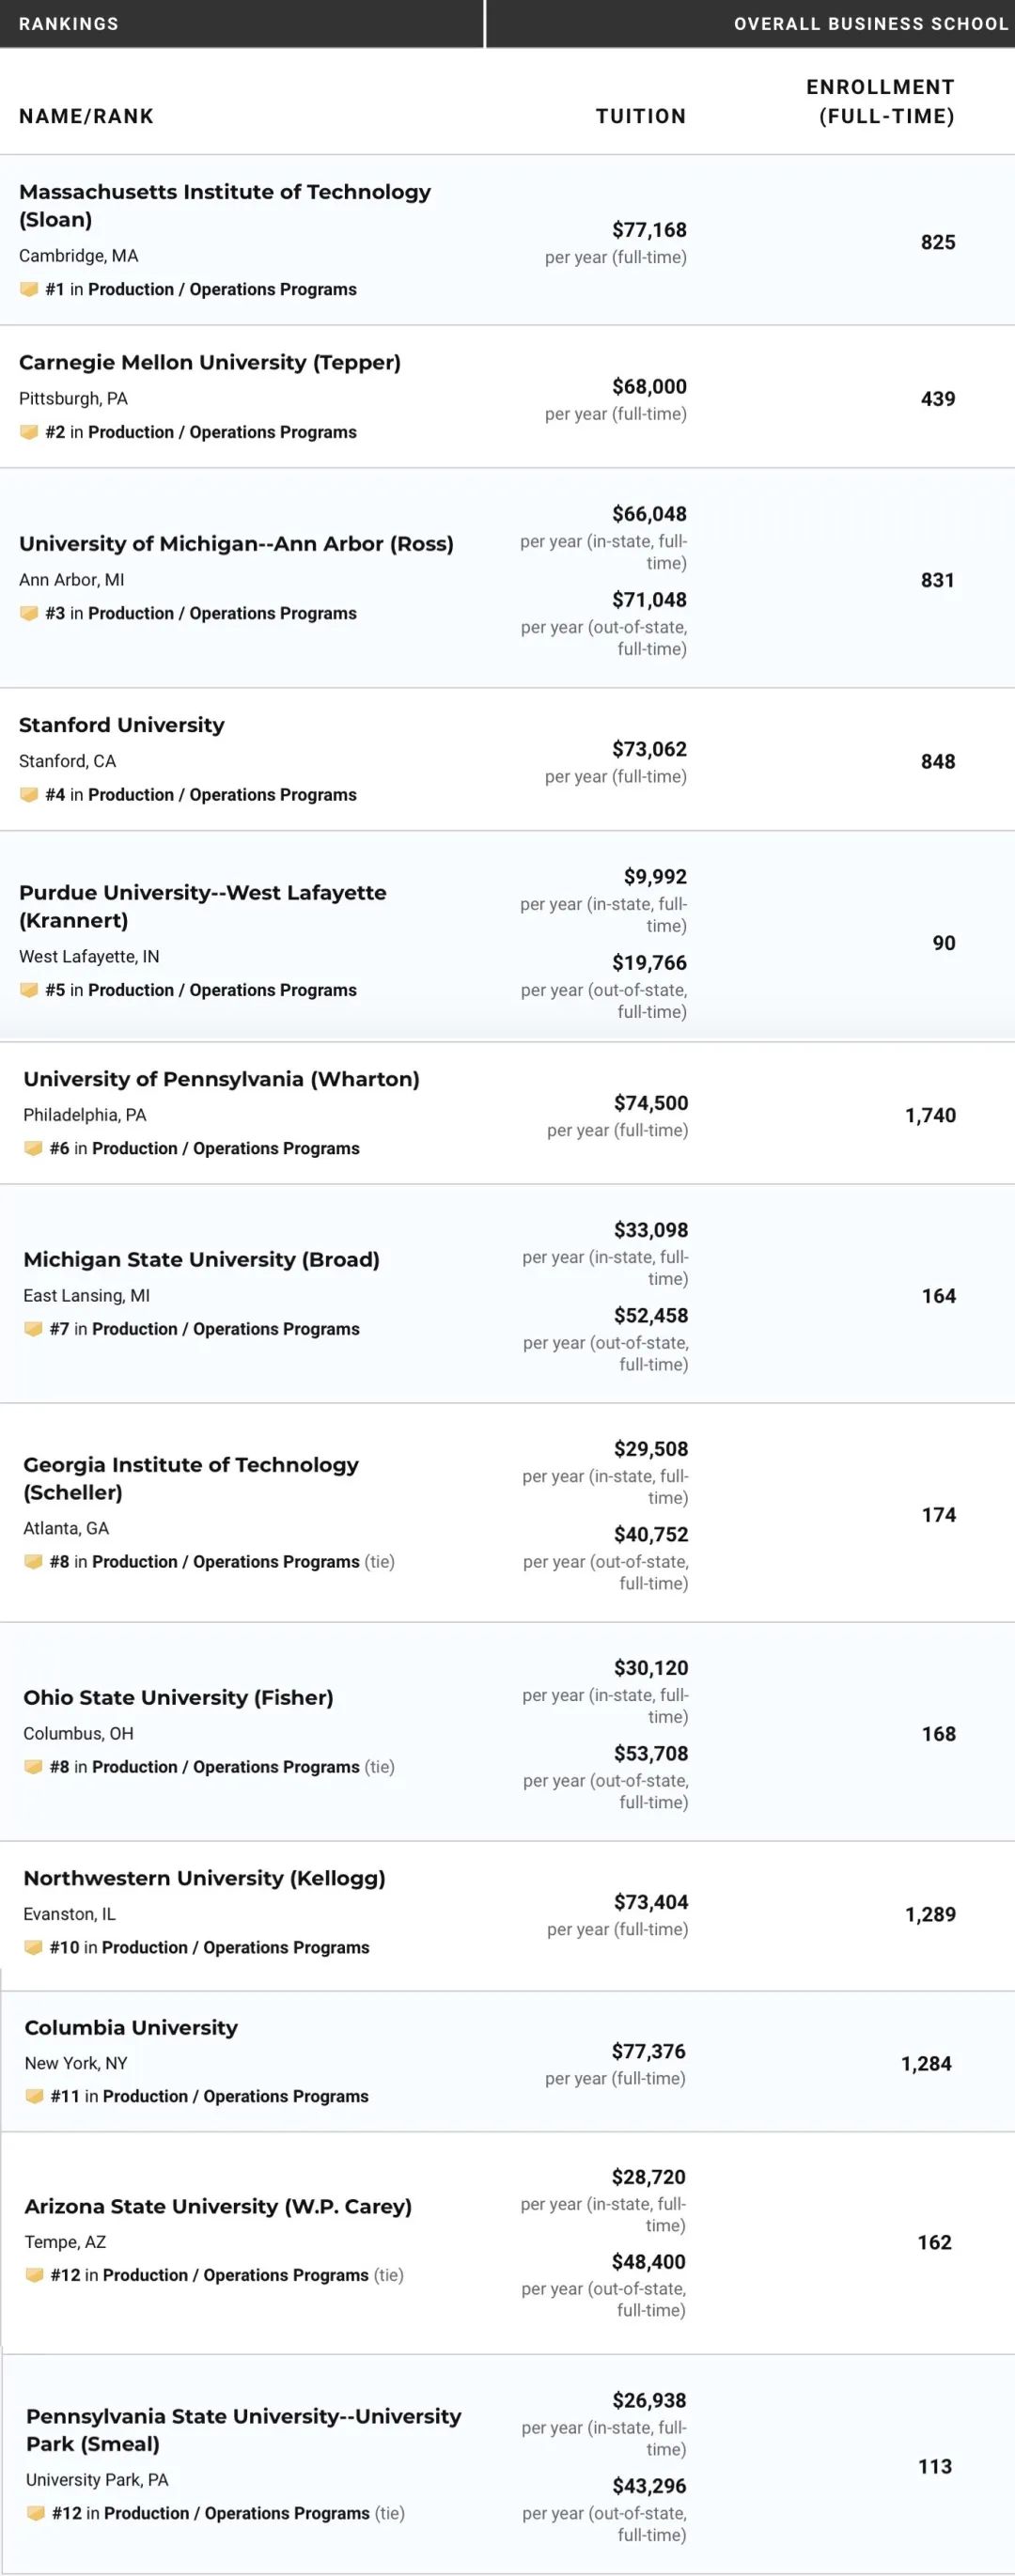Click Production / Operations Programs link under Arizona State

236,2275
